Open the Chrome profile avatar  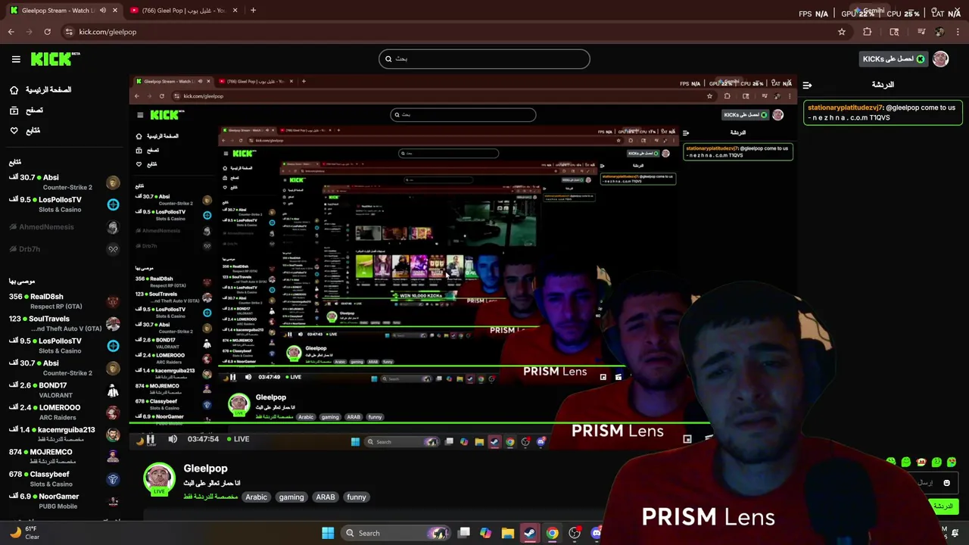point(940,32)
